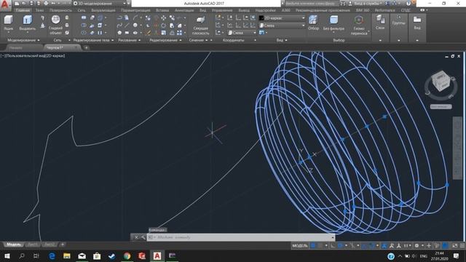Click the Save icon in Quick Access toolbar

pos(31,3)
